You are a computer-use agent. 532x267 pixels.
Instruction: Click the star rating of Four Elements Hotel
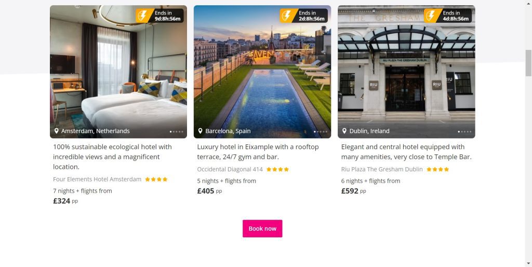(156, 179)
